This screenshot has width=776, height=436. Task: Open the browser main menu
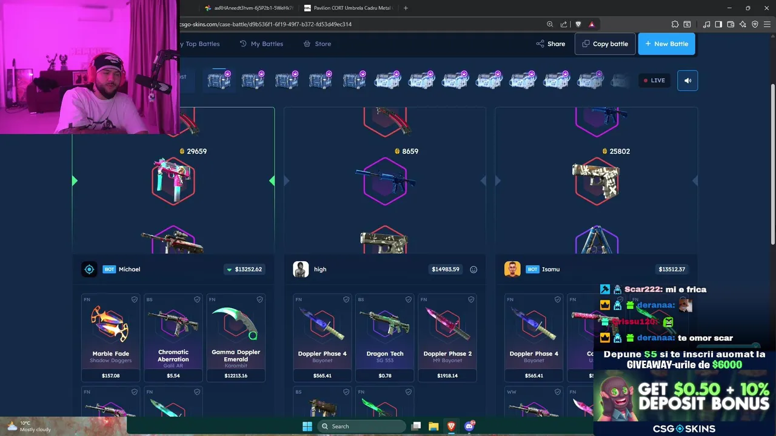(767, 24)
